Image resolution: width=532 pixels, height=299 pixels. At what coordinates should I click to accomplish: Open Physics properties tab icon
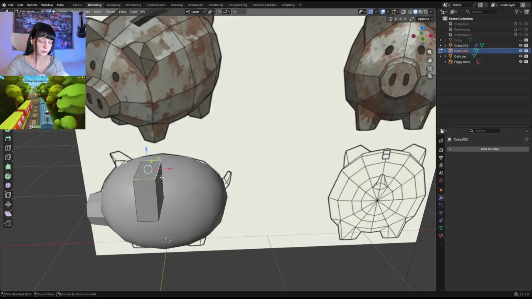(x=441, y=213)
